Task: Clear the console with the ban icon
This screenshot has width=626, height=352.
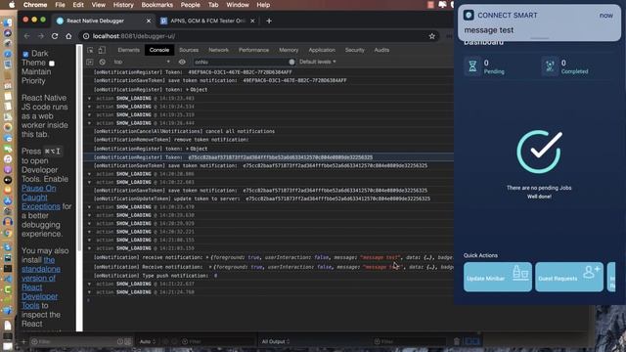Action: coord(102,62)
